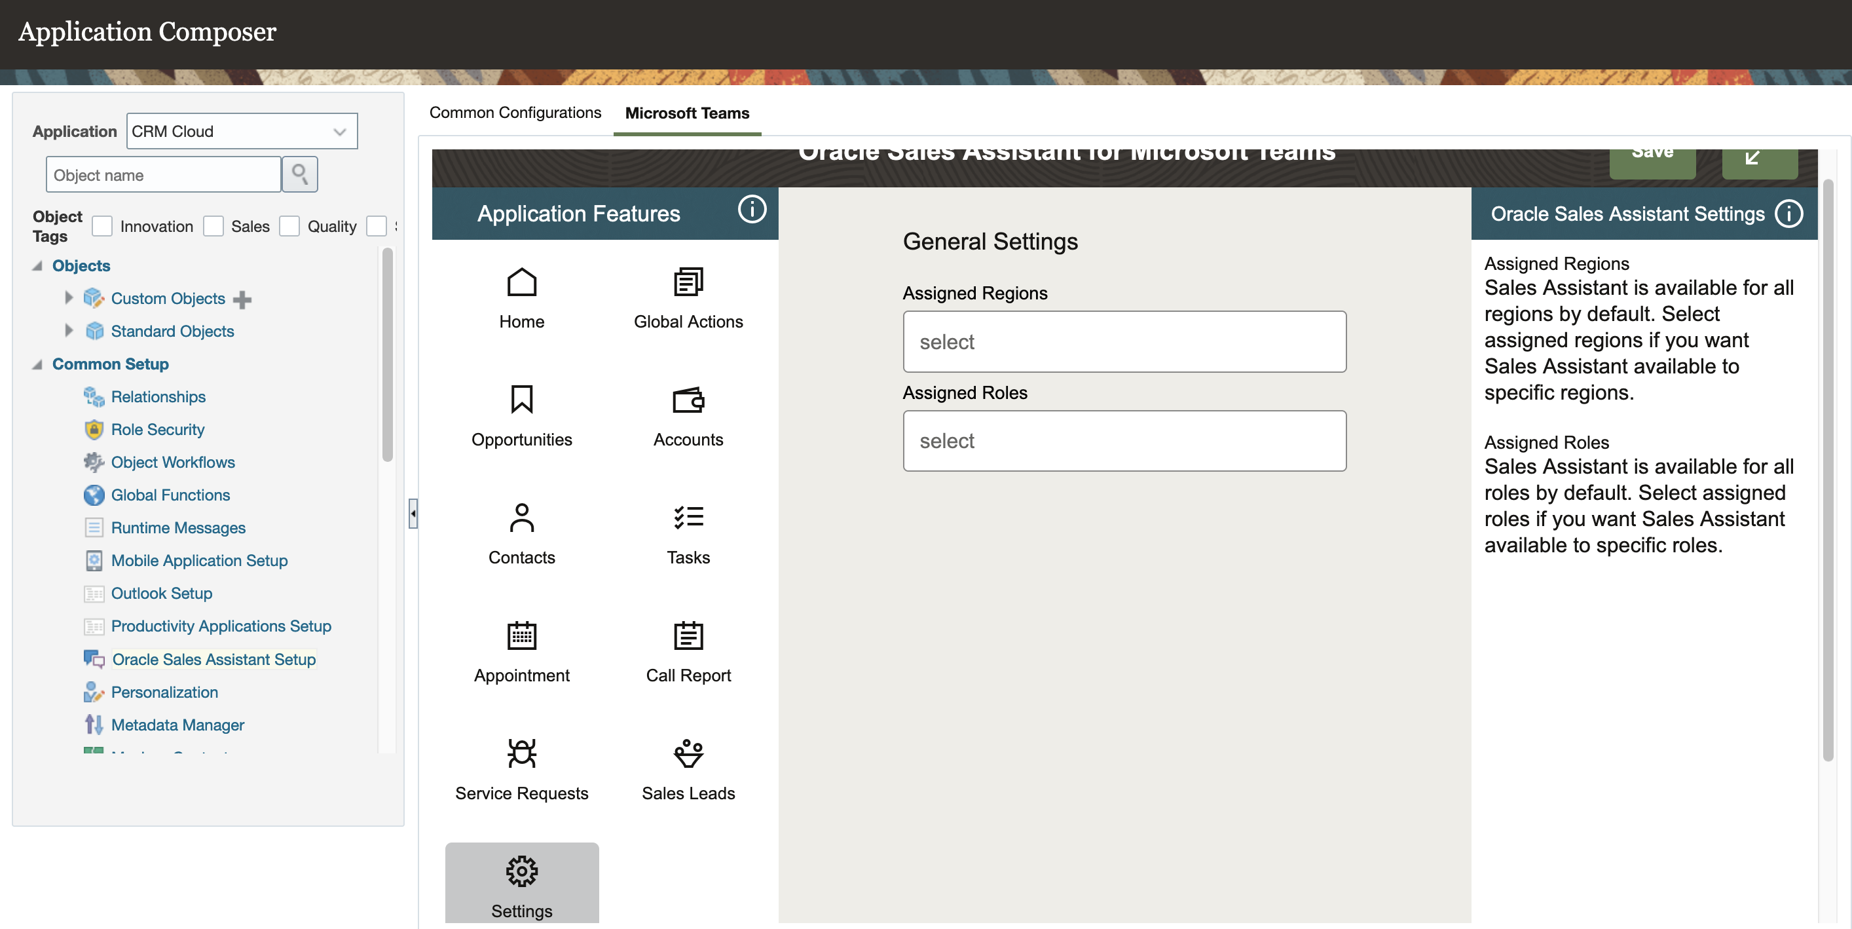This screenshot has width=1852, height=929.
Task: Open the Custom Objects link
Action: [x=168, y=298]
